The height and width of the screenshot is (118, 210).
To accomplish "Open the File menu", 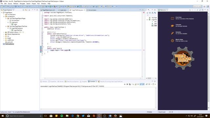I will pos(2,4).
